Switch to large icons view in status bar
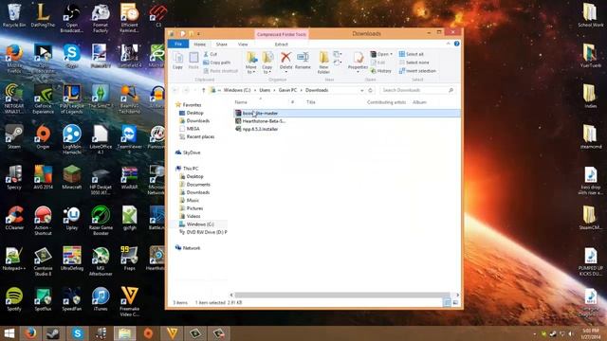The image size is (607, 341). [x=455, y=303]
